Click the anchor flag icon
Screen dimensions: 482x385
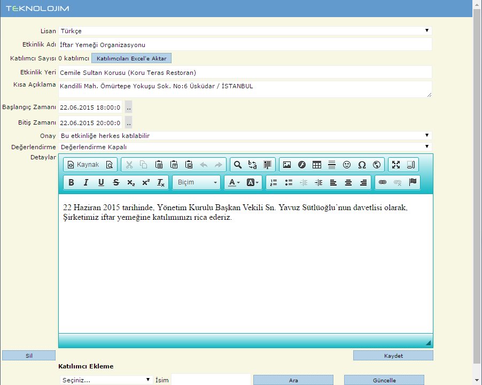(x=413, y=182)
